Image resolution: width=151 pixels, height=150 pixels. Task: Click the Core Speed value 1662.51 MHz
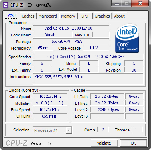point(50,96)
